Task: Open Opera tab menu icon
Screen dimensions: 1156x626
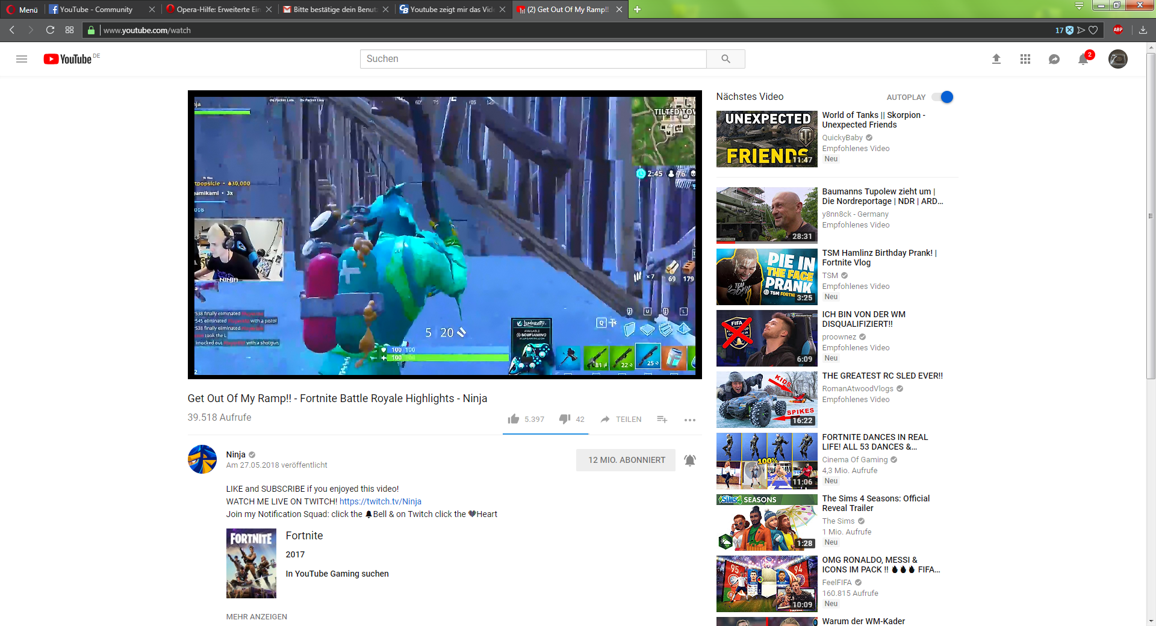Action: [x=1079, y=5]
